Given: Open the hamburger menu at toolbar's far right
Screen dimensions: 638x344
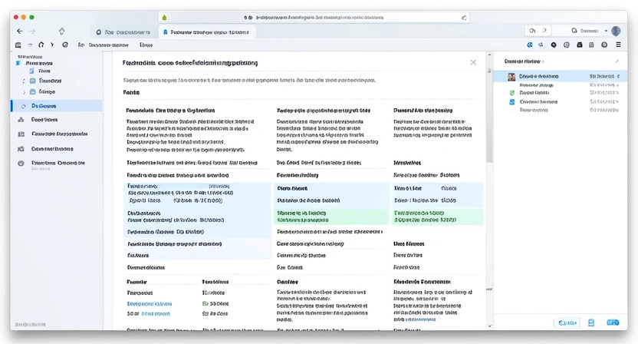Looking at the screenshot, I should pyautogui.click(x=618, y=45).
